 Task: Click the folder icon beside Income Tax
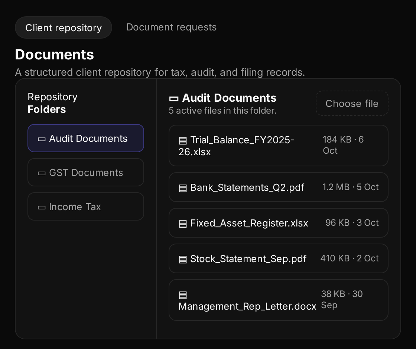[x=42, y=208]
